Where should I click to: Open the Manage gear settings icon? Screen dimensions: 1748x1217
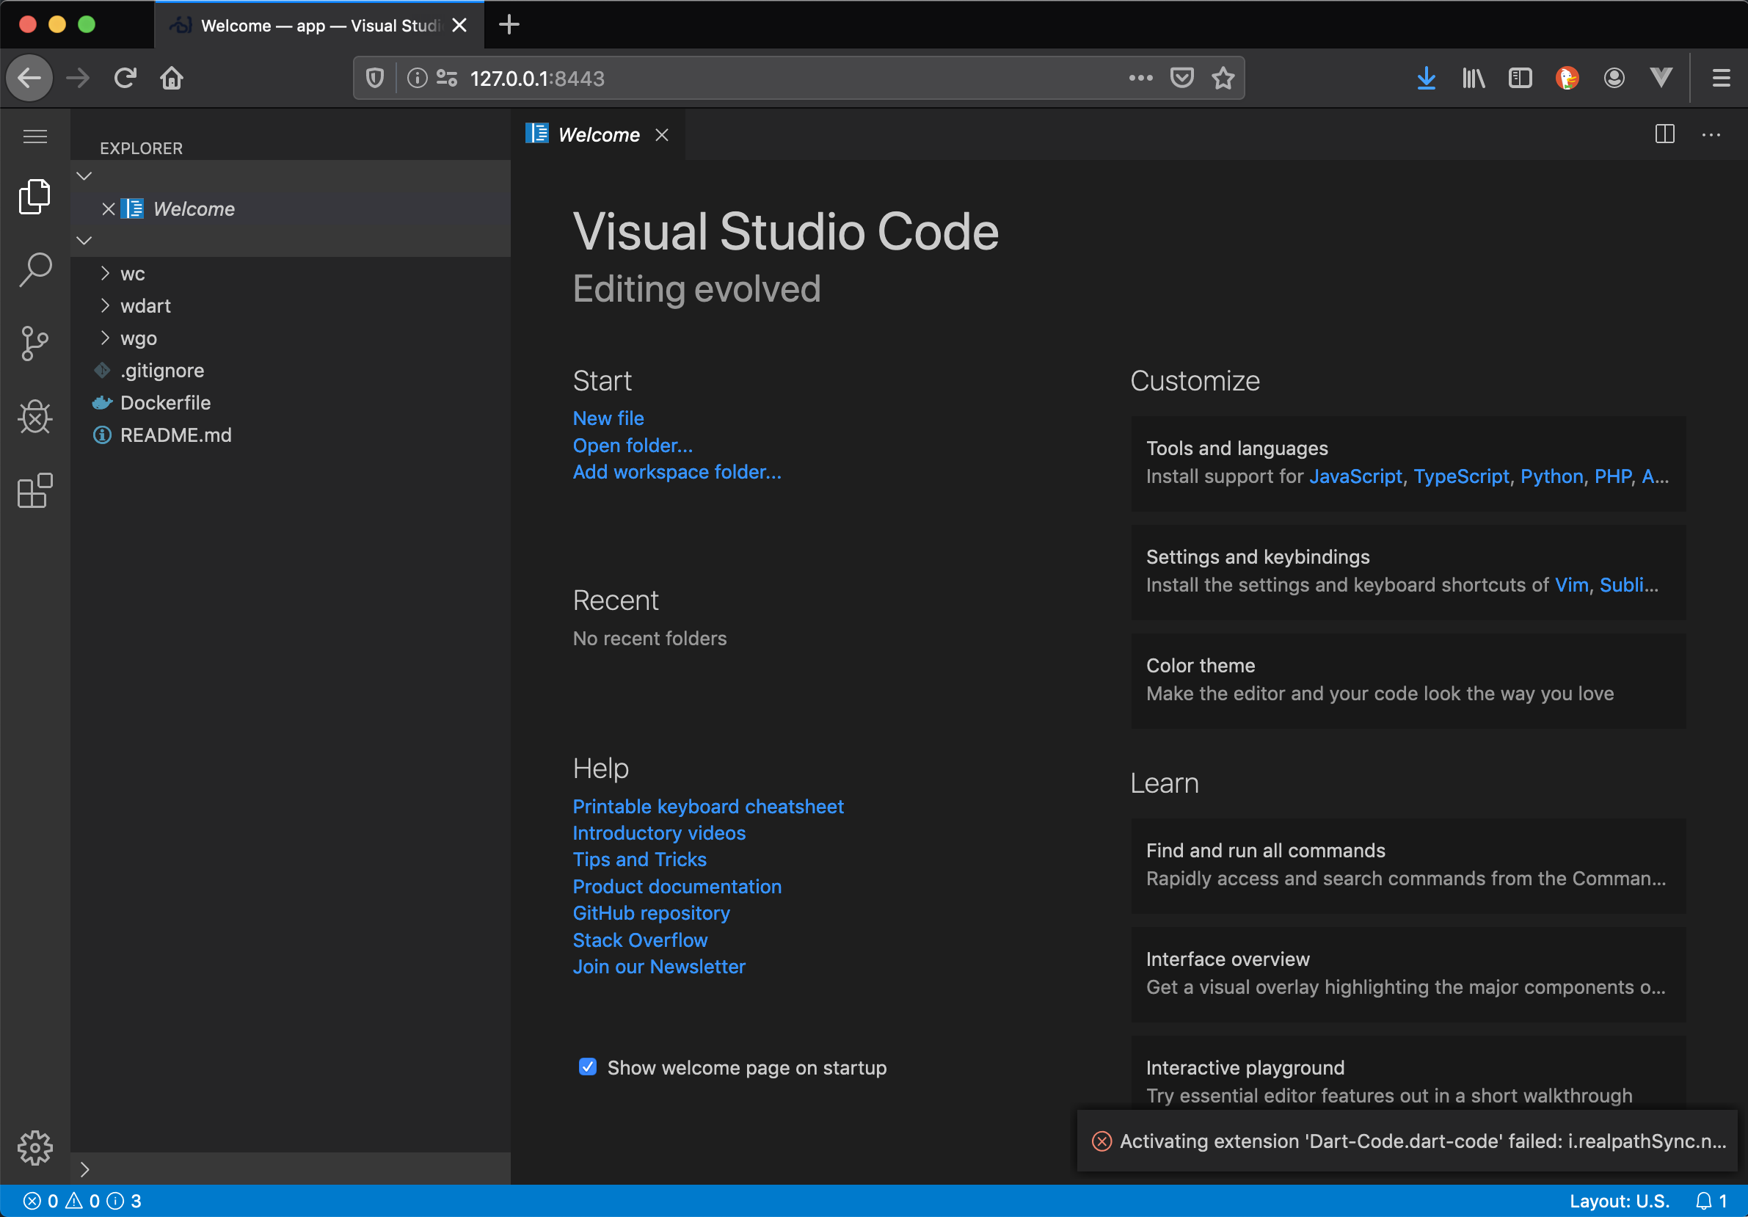pyautogui.click(x=35, y=1147)
